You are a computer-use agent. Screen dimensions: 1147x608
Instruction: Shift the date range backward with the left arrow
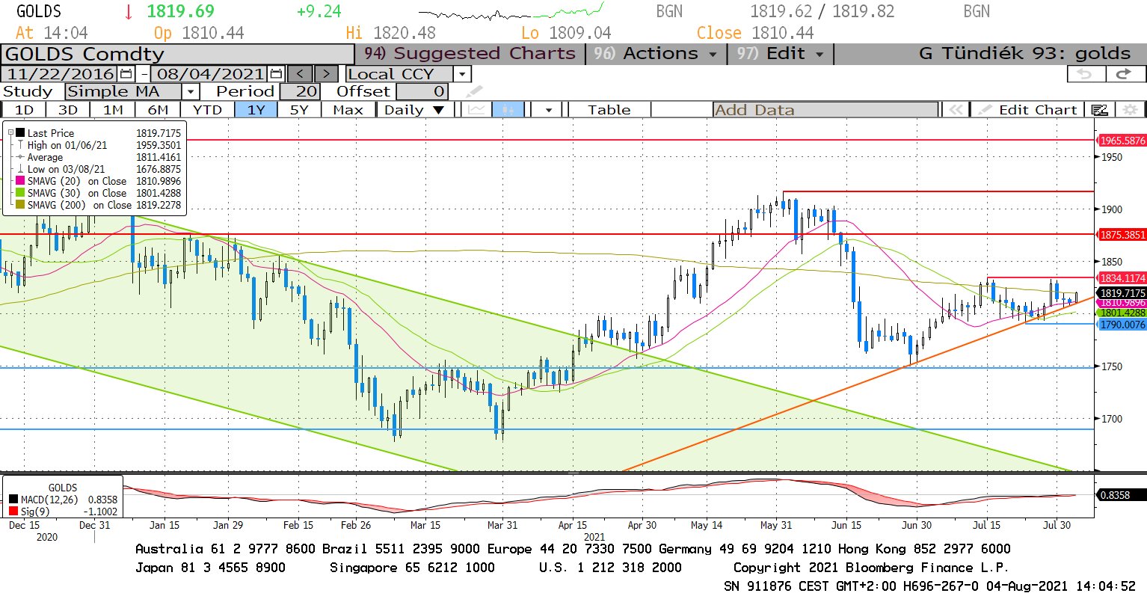coord(299,74)
